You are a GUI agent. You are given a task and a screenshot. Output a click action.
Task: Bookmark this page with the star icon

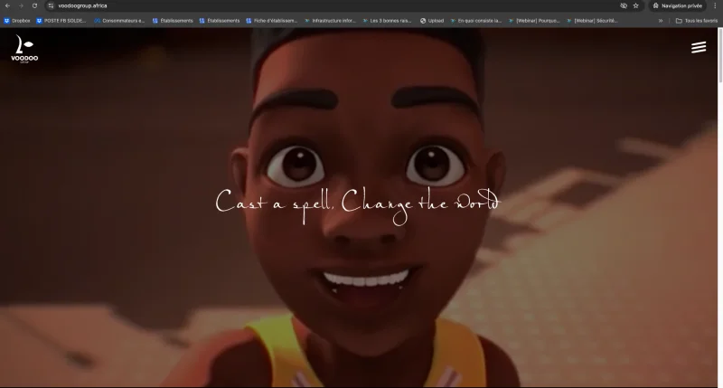[636, 5]
